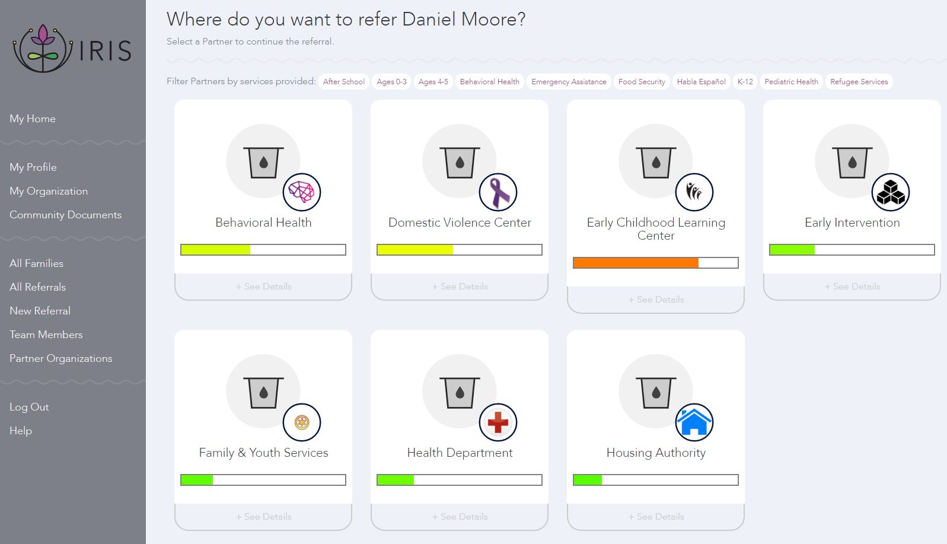Click the IRIS flower logo
Viewport: 947px width, 544px height.
pos(42,49)
